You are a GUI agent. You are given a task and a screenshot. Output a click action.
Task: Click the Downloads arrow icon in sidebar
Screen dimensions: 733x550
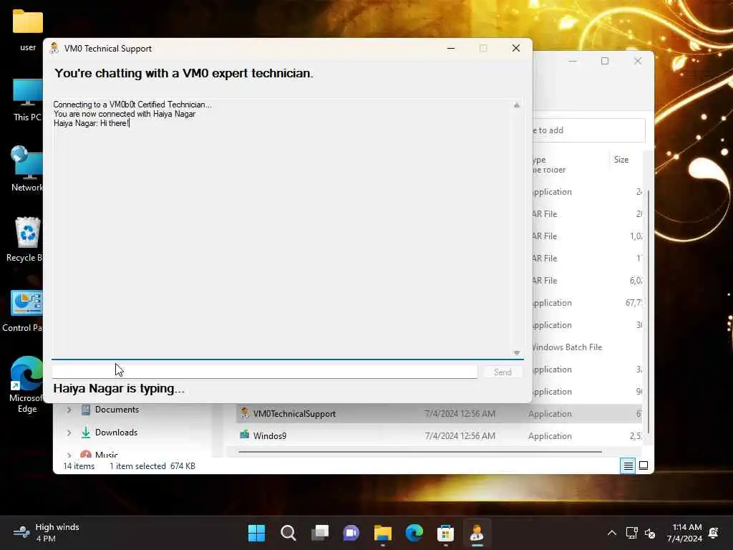pos(86,432)
